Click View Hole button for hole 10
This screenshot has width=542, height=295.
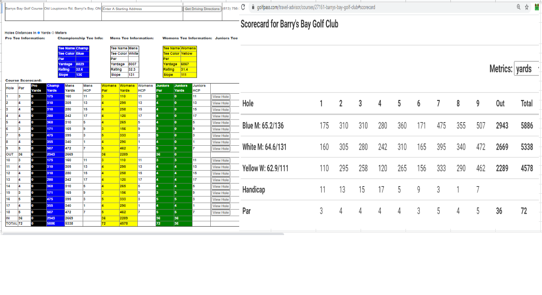[221, 160]
